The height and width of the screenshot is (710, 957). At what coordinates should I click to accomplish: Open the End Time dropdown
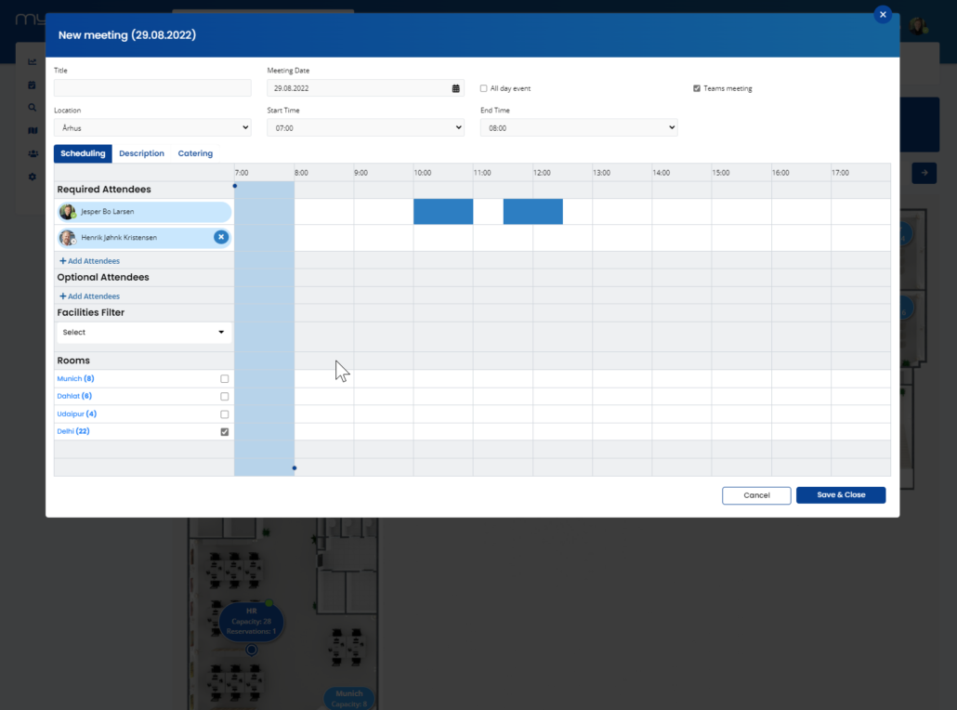pyautogui.click(x=579, y=127)
